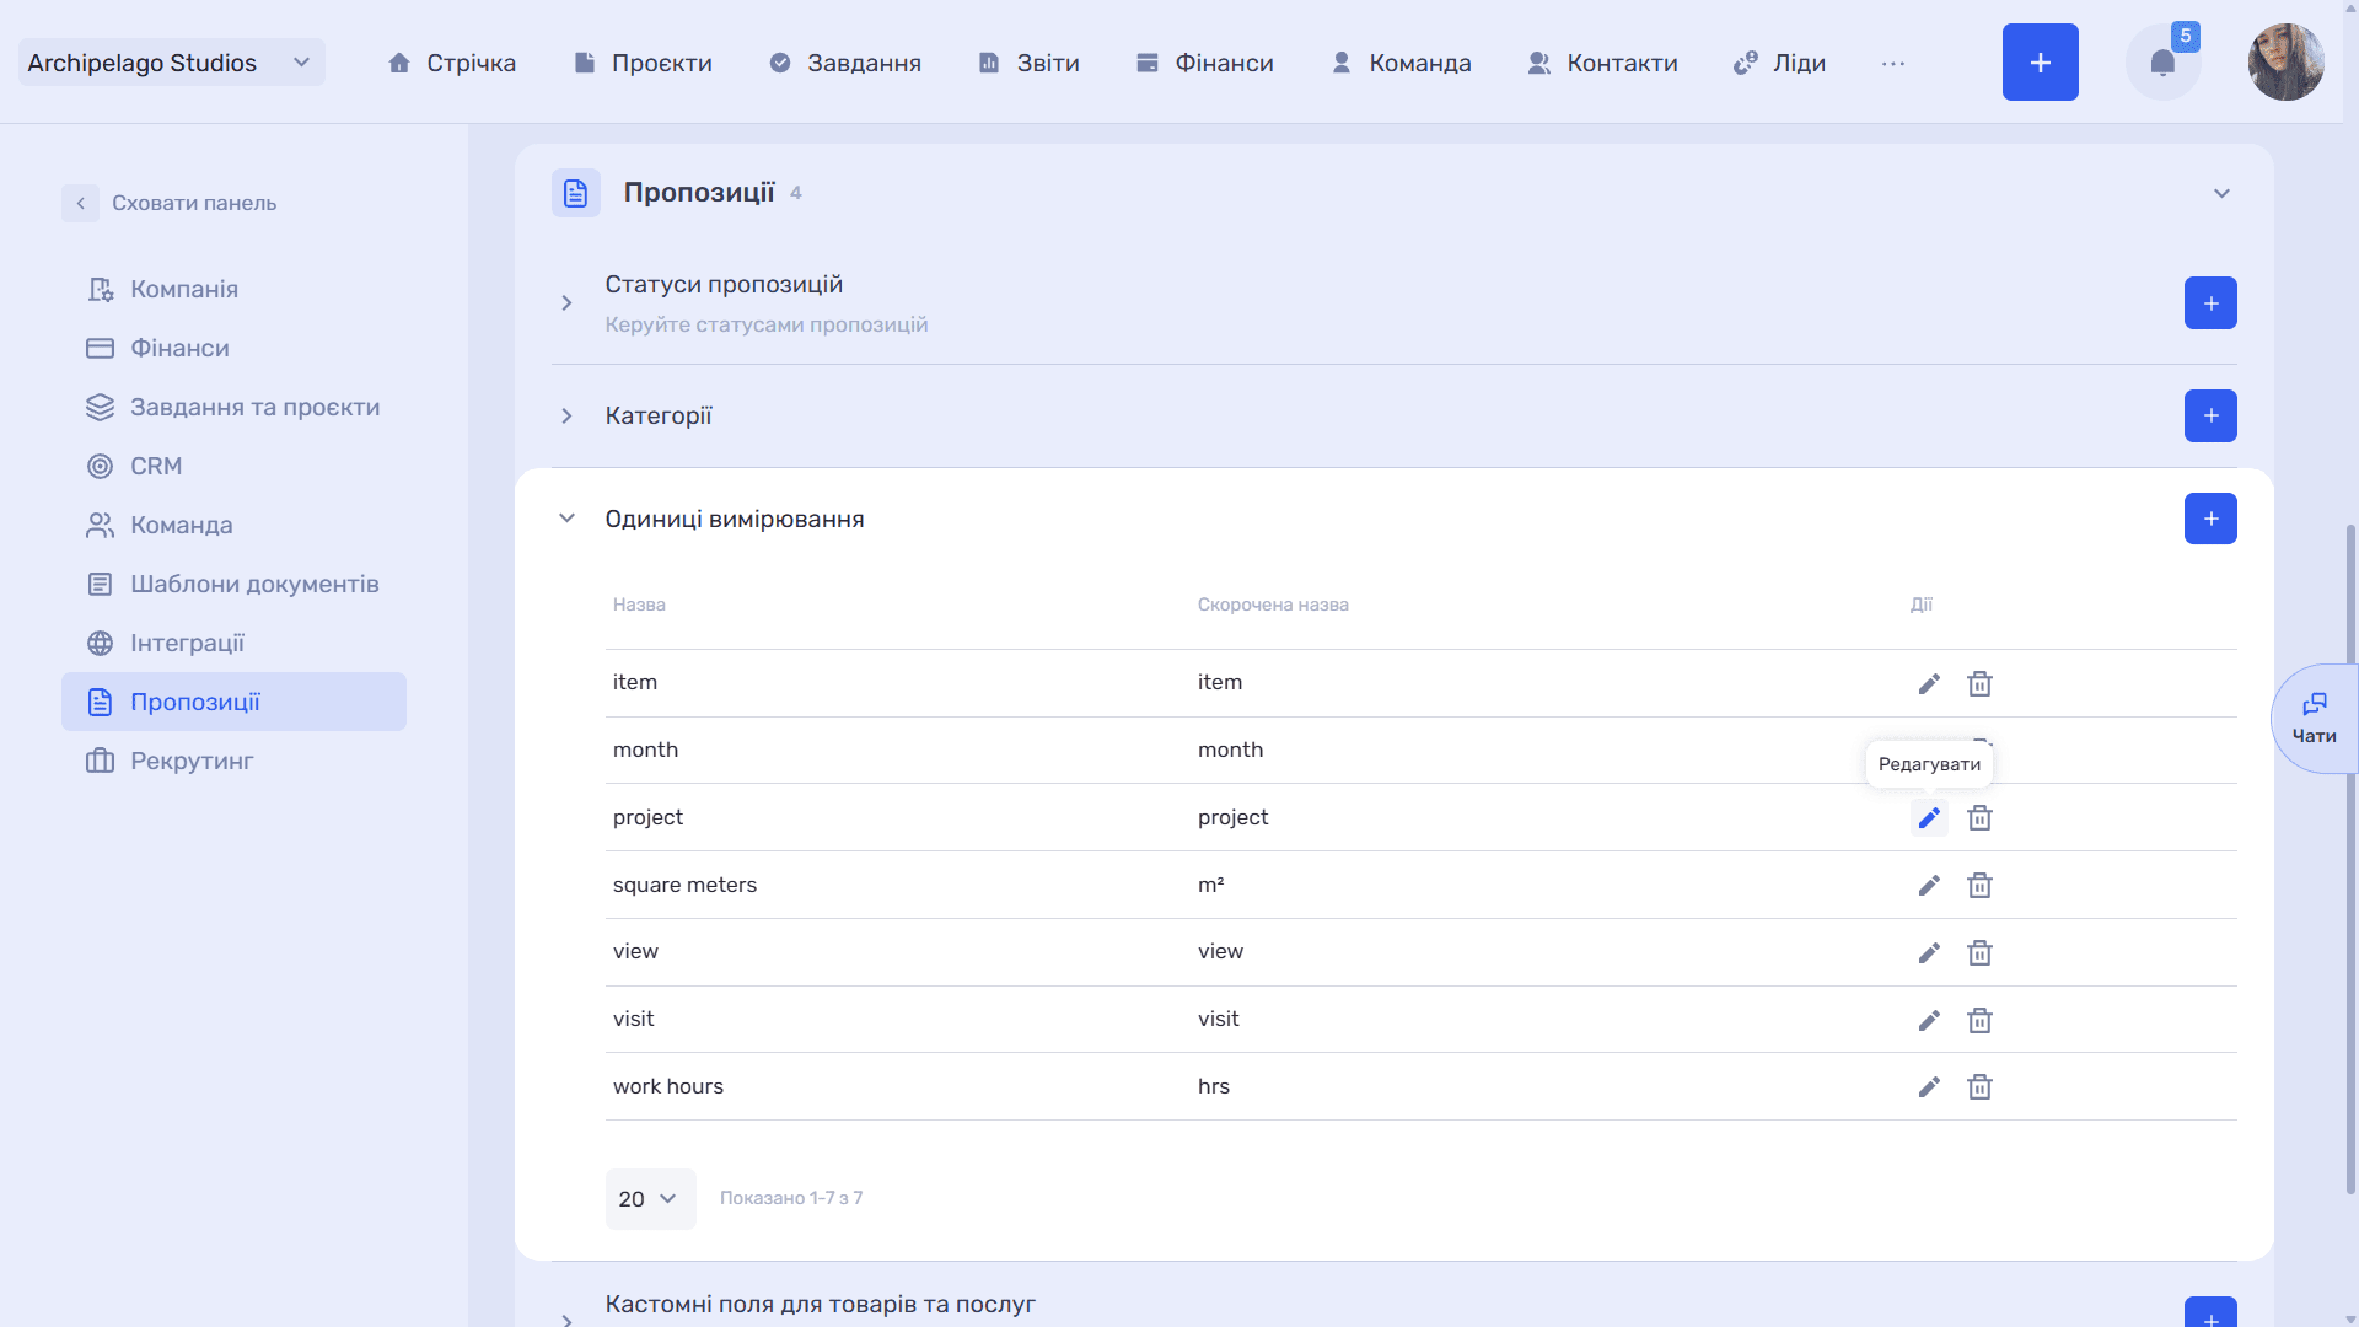The image size is (2359, 1327).
Task: Click the top bar global plus button
Action: pyautogui.click(x=2040, y=62)
